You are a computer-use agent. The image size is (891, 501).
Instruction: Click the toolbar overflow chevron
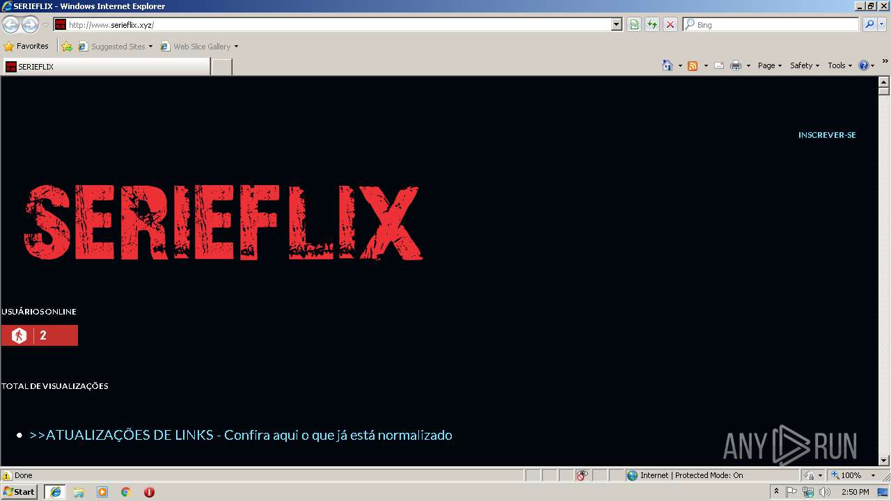pyautogui.click(x=885, y=61)
